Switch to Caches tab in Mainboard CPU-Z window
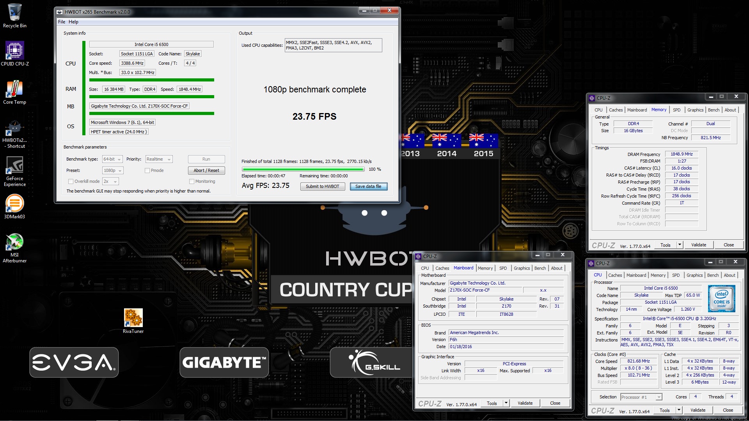749x421 pixels. coord(442,268)
